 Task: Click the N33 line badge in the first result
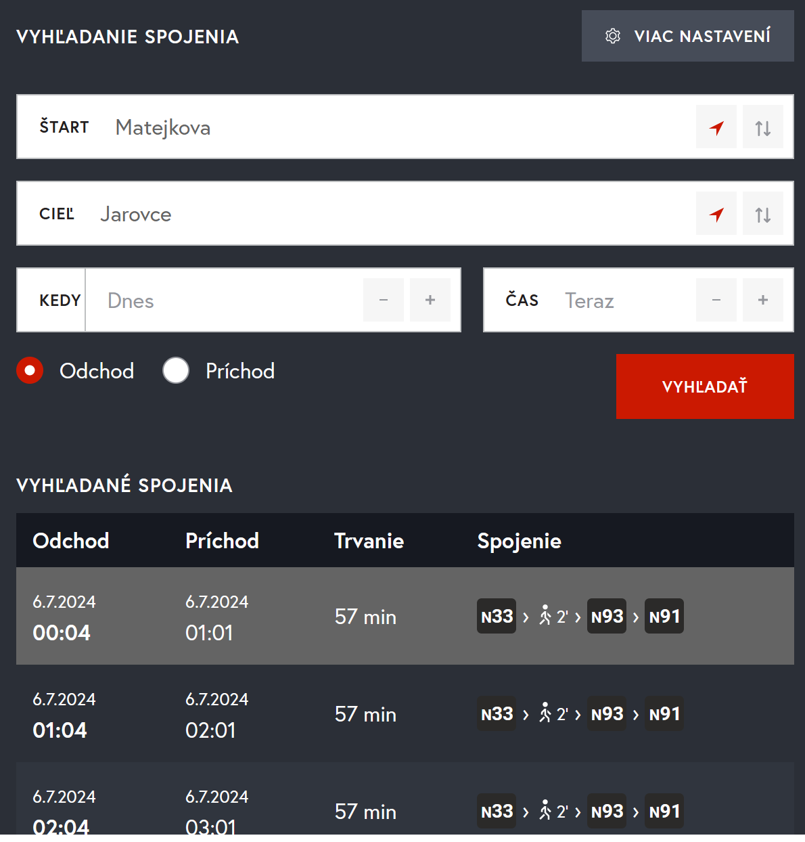[497, 616]
